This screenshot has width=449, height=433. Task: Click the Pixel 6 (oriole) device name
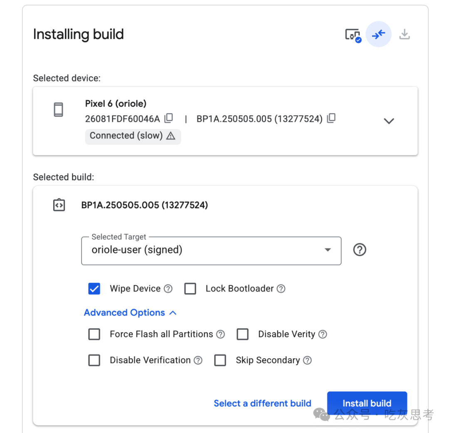coord(116,104)
